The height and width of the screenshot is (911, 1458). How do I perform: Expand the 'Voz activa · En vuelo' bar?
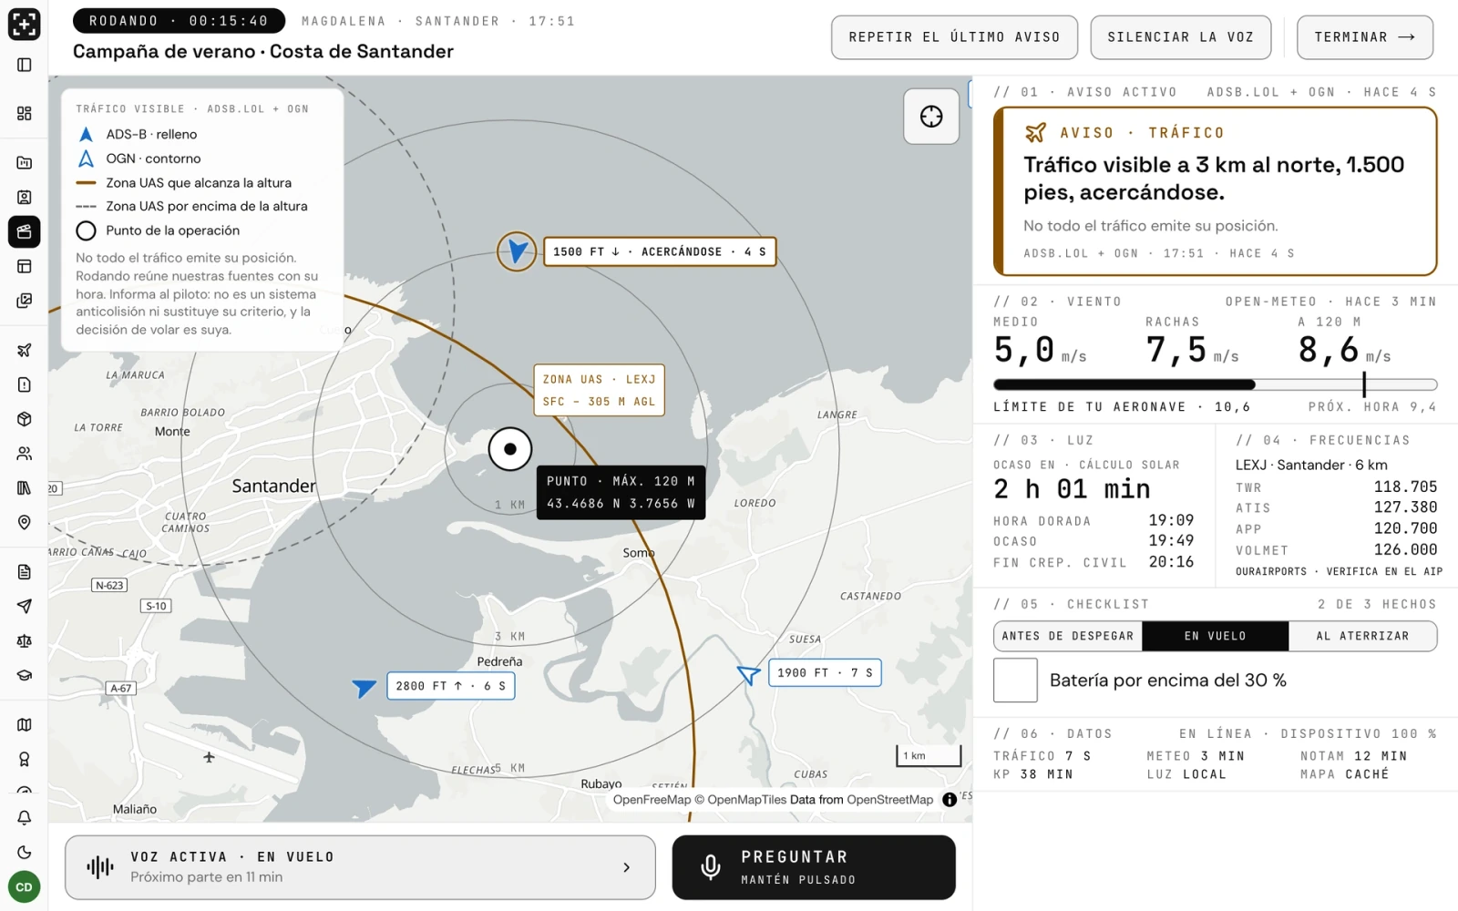coord(360,867)
